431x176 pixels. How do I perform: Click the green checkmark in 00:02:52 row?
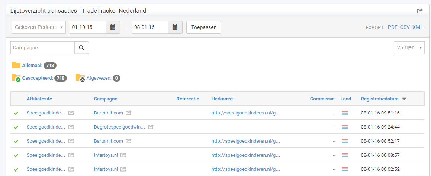click(x=16, y=169)
